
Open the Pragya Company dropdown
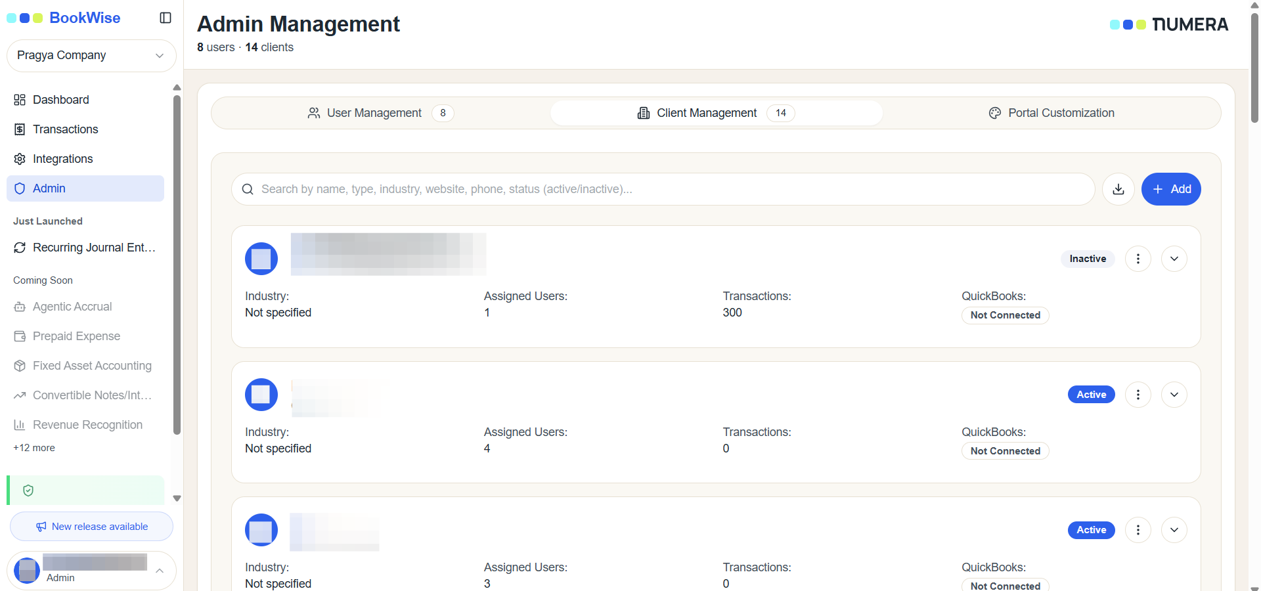pos(91,56)
